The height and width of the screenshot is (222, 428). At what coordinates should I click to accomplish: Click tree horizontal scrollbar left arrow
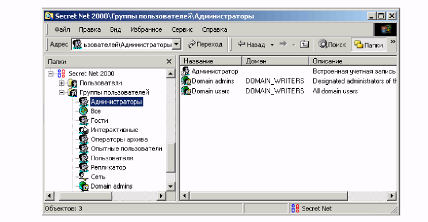pos(50,195)
